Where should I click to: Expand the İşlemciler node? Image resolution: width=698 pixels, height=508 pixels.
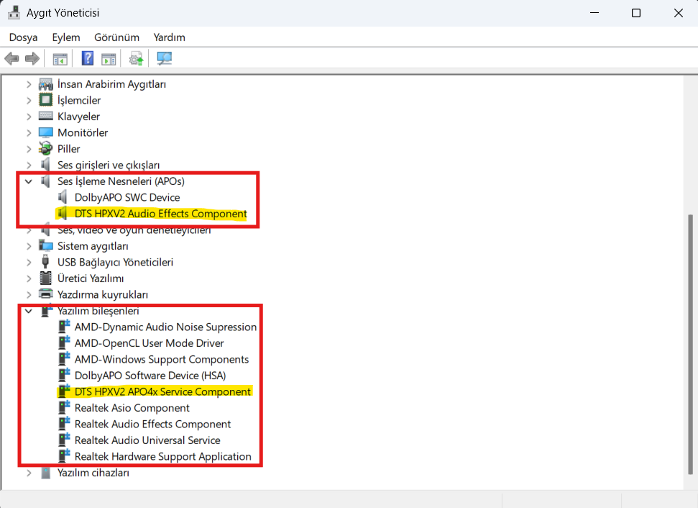coord(29,100)
